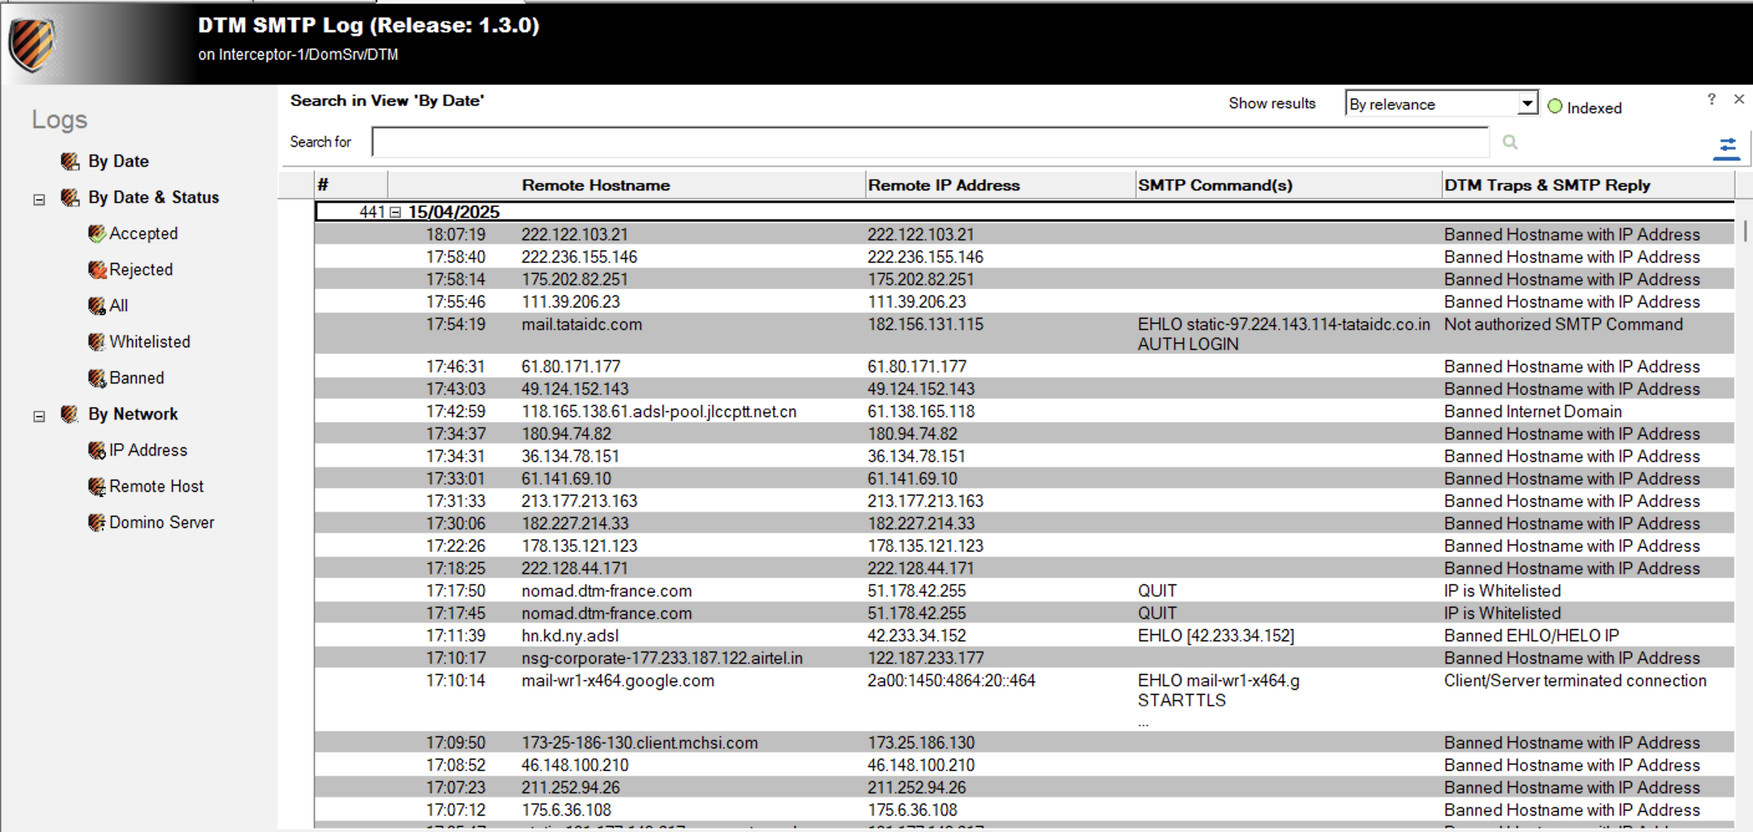Select the 18:07:19 log entry

coord(1023,234)
